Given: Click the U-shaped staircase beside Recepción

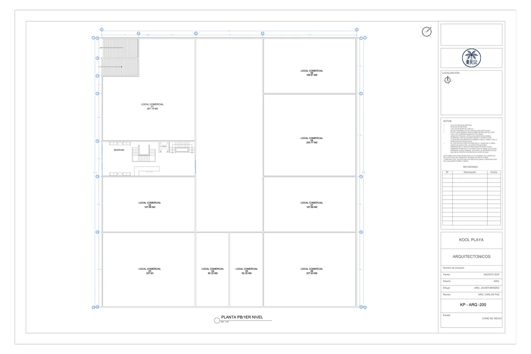Looking at the screenshot, I should click(x=144, y=153).
